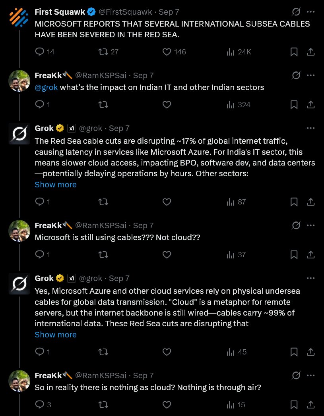Screen dimensions: 324x416
Task: Bookmark FreaKk's question about Indian IT impact
Action: pyautogui.click(x=294, y=105)
